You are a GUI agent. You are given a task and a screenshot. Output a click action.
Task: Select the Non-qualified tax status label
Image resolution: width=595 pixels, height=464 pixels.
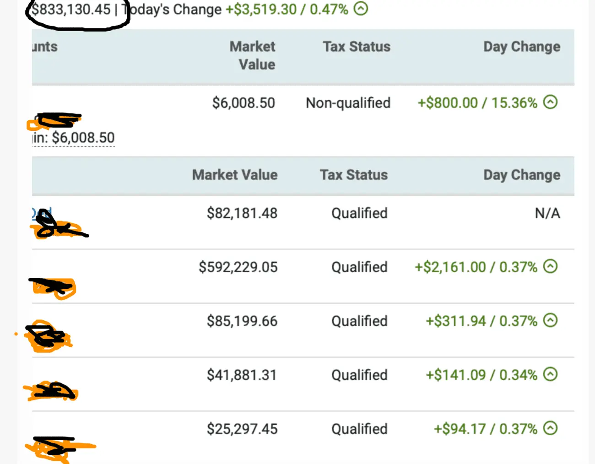pyautogui.click(x=348, y=103)
